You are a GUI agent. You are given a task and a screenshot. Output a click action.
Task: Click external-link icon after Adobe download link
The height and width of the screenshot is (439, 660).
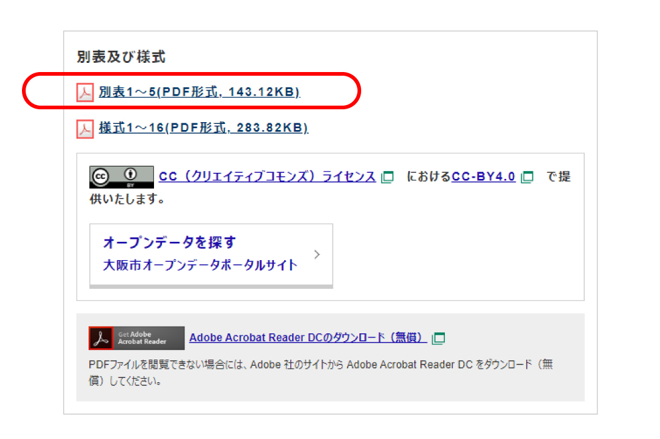pyautogui.click(x=438, y=338)
